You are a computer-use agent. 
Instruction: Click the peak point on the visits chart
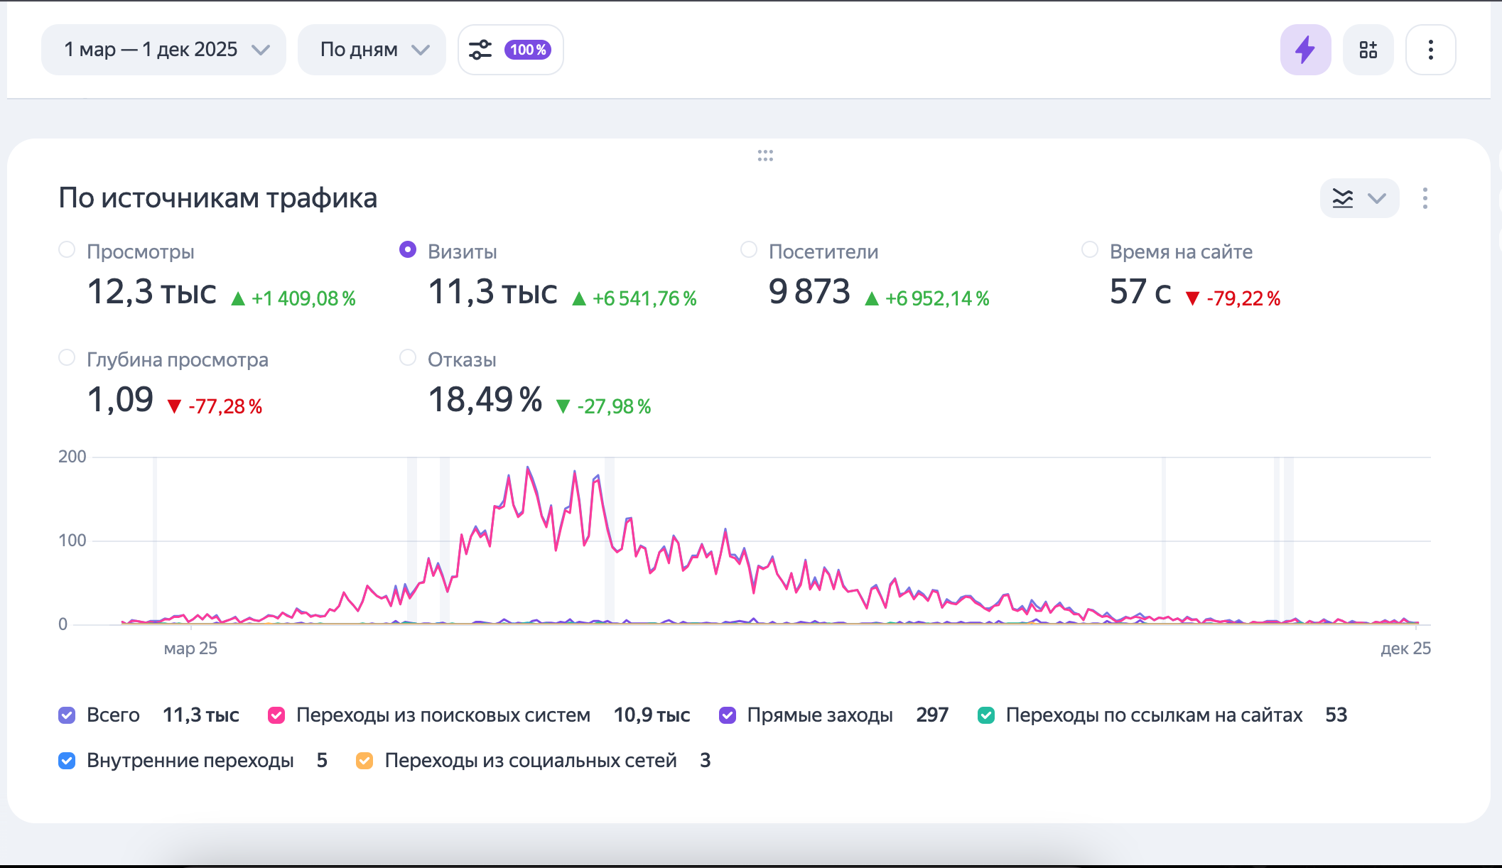527,468
